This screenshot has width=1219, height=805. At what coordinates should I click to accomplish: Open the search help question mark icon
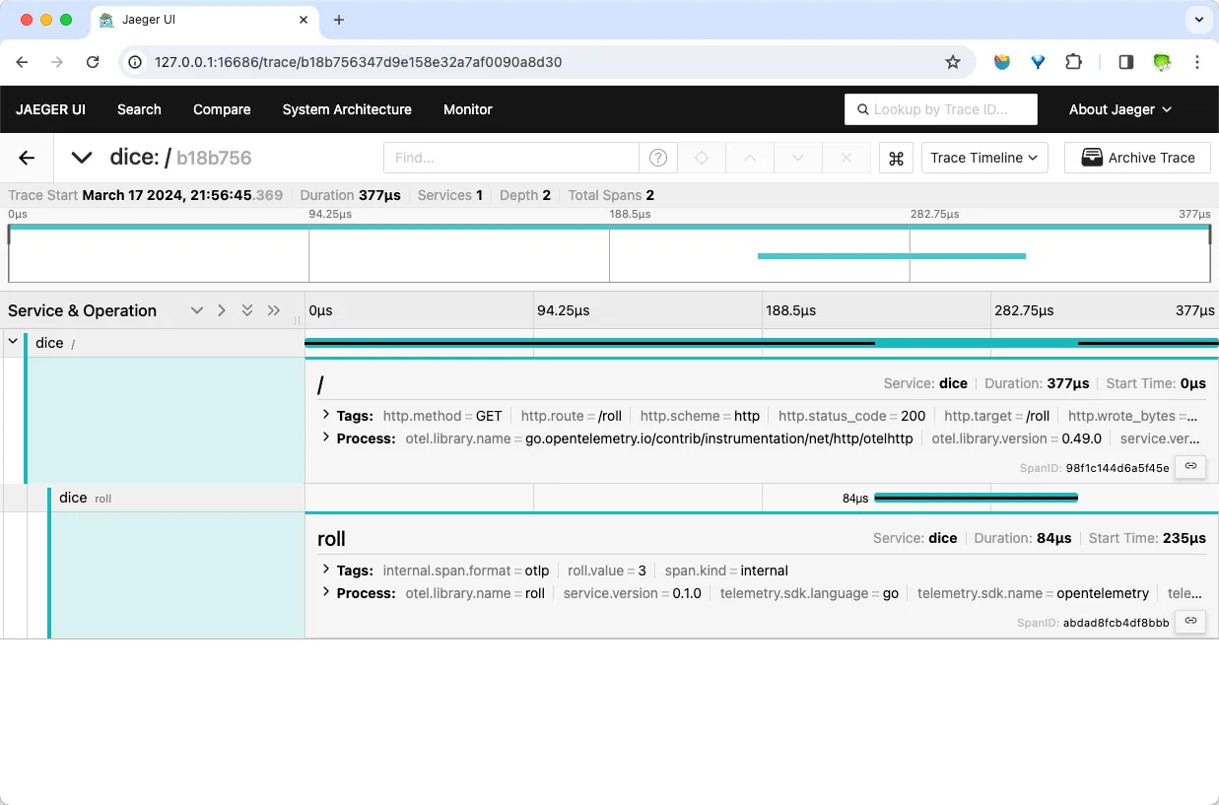click(658, 158)
